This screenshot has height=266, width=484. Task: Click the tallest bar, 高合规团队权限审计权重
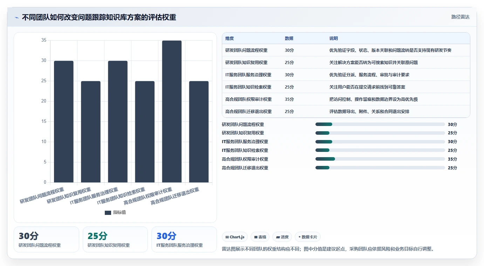coord(172,111)
